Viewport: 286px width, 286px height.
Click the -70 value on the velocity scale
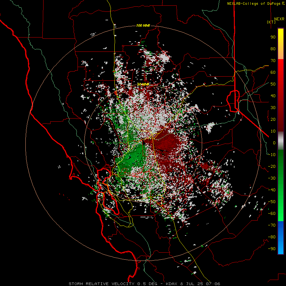click(x=272, y=225)
